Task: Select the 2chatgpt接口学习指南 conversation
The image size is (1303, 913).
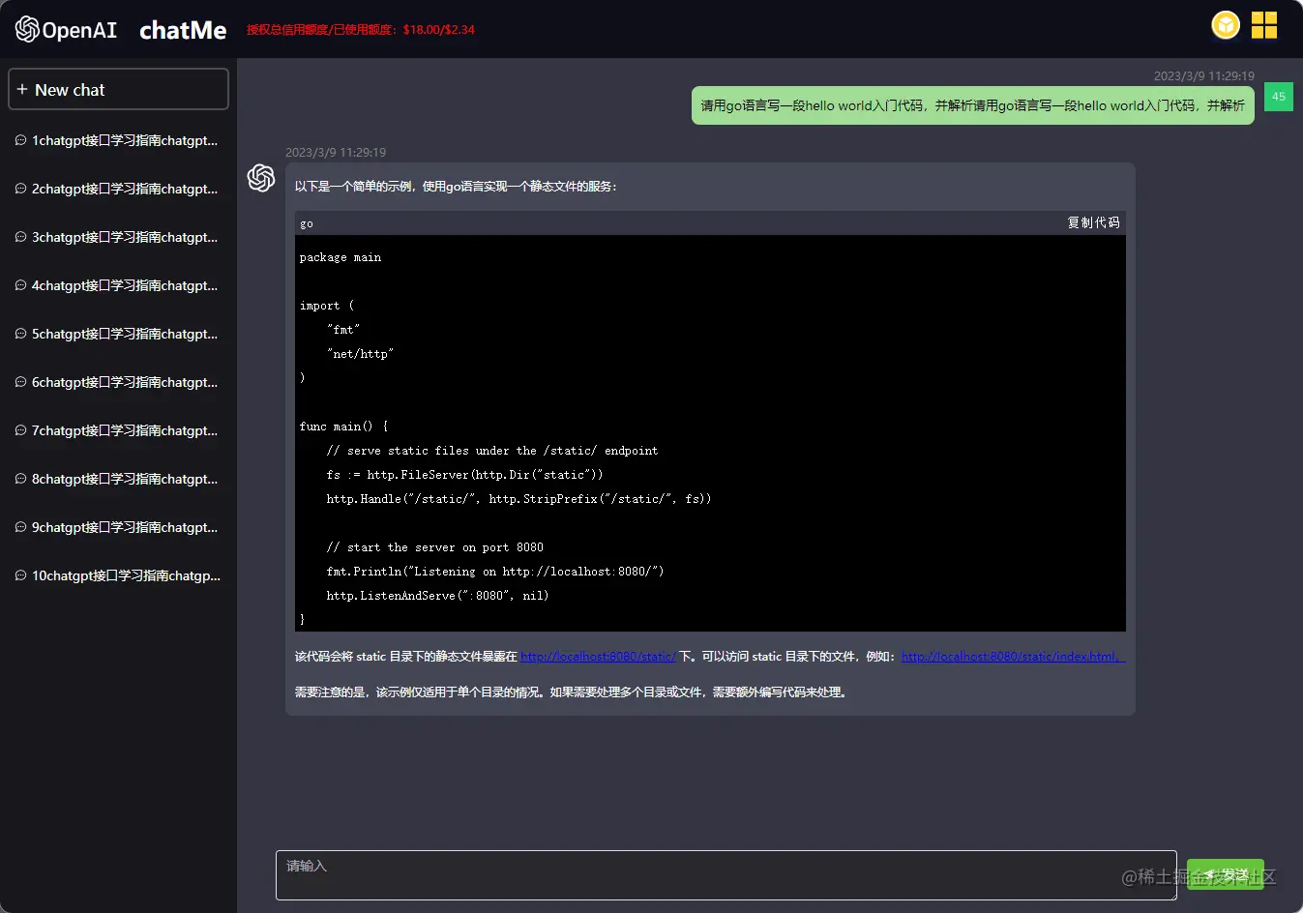Action: tap(124, 189)
